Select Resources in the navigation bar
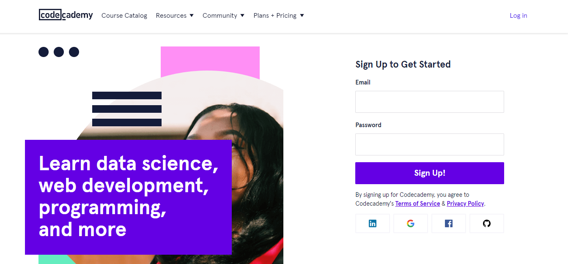 171,15
